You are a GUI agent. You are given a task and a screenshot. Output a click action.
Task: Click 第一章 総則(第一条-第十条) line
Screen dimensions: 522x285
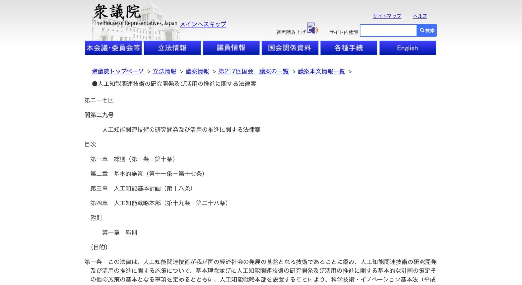point(134,159)
